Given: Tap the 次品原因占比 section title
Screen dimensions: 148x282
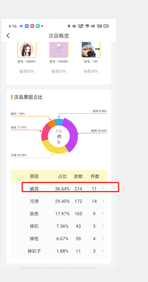Looking at the screenshot, I should pyautogui.click(x=28, y=97).
